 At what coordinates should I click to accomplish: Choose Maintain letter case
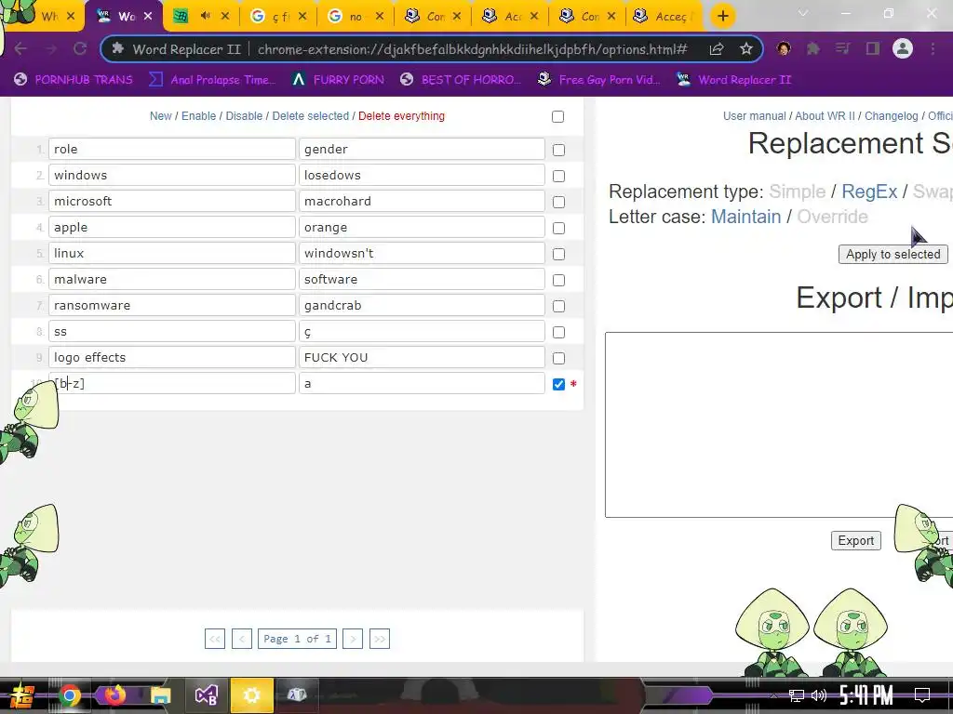click(x=745, y=217)
